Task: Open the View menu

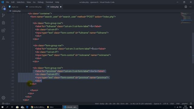Action: click(28, 2)
